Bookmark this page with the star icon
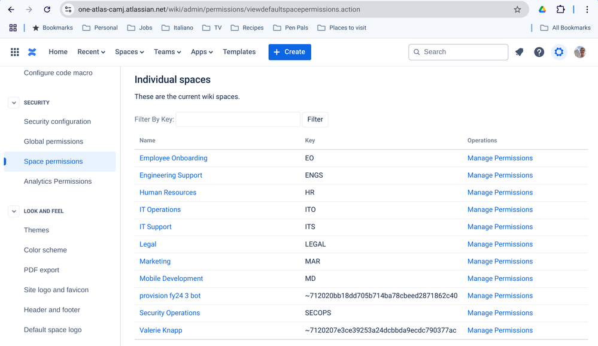598x346 pixels. 517,10
